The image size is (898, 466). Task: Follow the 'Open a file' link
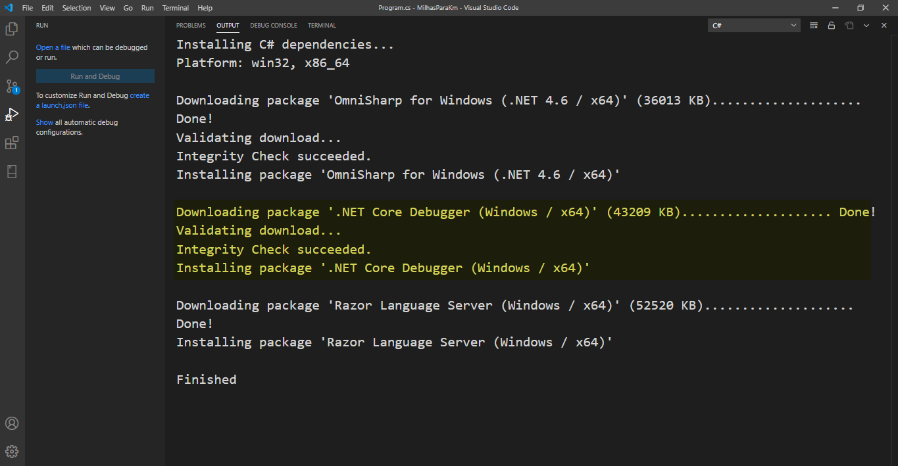click(53, 47)
